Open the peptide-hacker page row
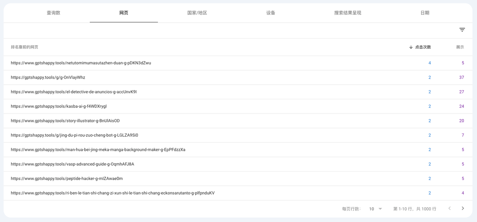 point(238,179)
